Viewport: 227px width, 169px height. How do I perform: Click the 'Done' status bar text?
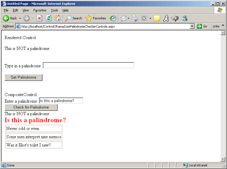11,165
